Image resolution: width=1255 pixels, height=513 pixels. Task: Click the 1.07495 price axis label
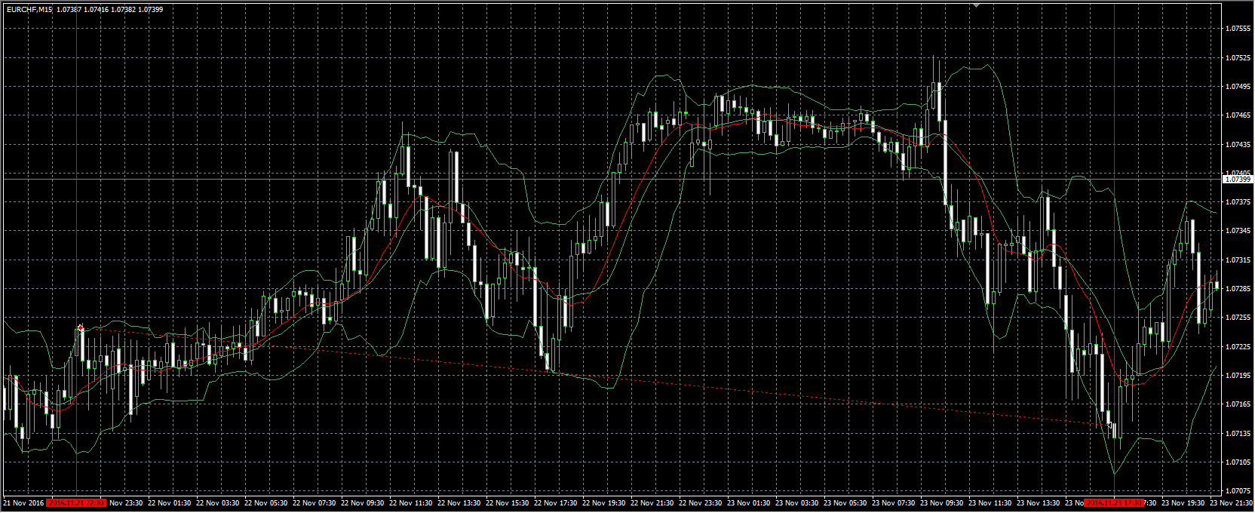1238,87
